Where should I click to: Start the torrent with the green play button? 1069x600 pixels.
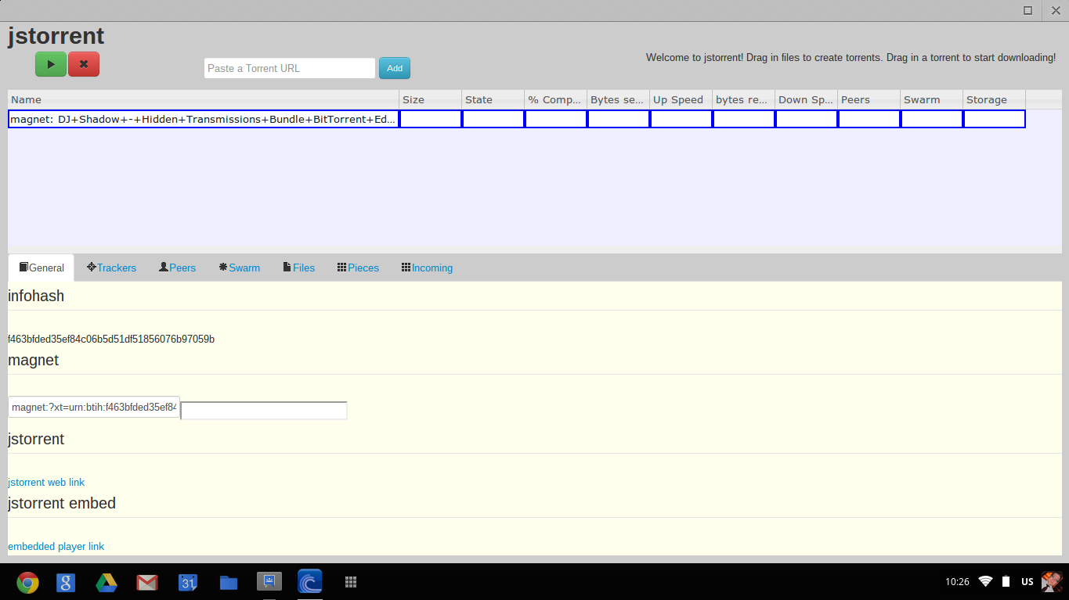(x=51, y=64)
